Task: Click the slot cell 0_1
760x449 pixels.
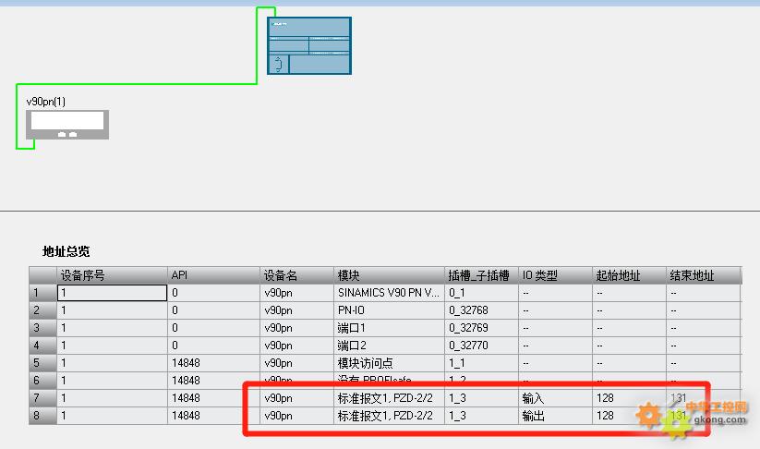Action: (481, 293)
